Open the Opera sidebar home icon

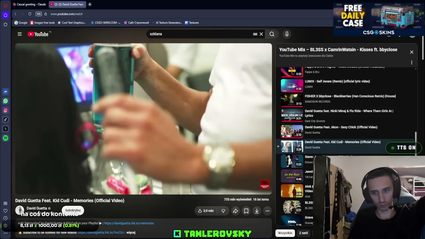pyautogui.click(x=5, y=15)
